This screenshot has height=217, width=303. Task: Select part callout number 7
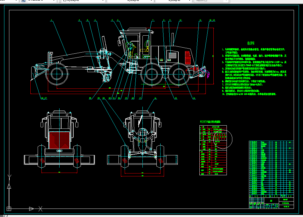tap(153, 20)
